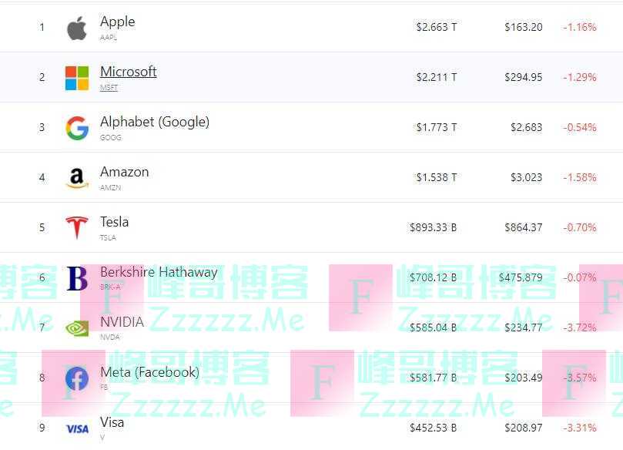Click the VISA logo icon

pyautogui.click(x=77, y=429)
